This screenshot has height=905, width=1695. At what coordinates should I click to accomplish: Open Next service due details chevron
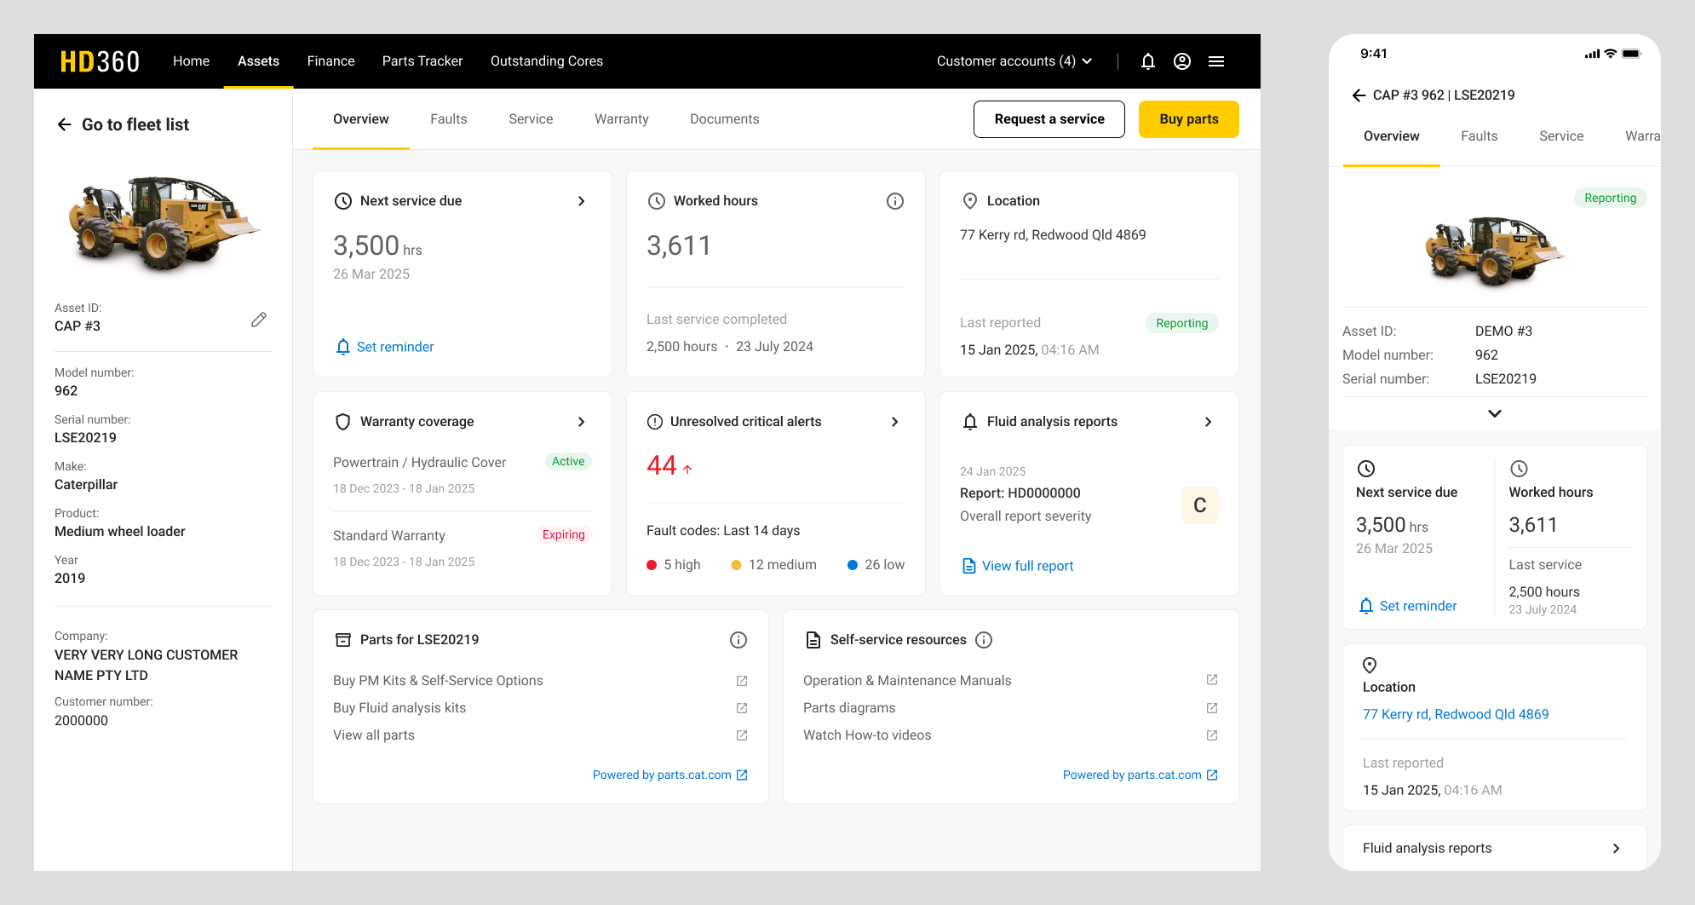[582, 201]
